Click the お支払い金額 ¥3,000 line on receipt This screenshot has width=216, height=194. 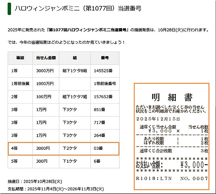172,165
